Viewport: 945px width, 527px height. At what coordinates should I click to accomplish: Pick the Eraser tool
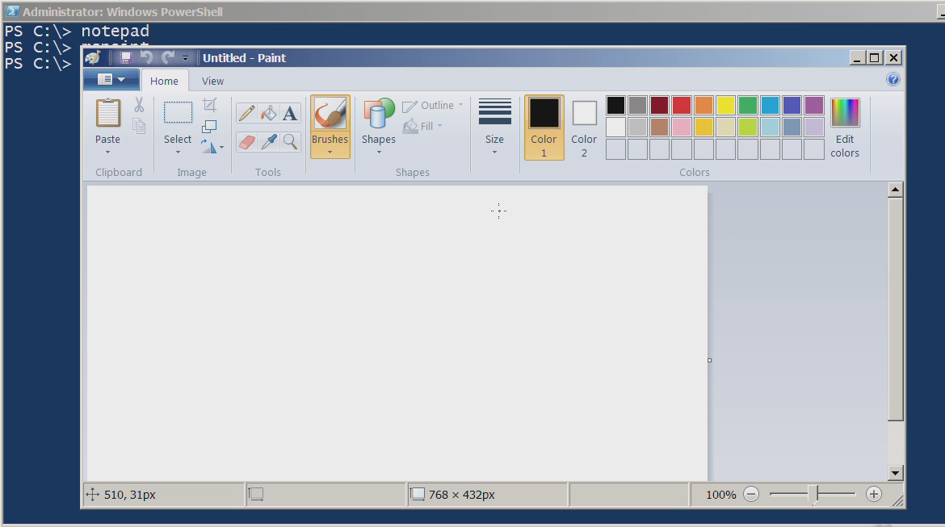pyautogui.click(x=246, y=141)
